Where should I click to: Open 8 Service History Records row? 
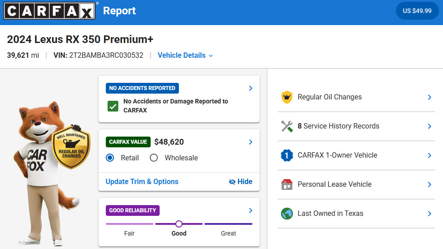tap(356, 126)
